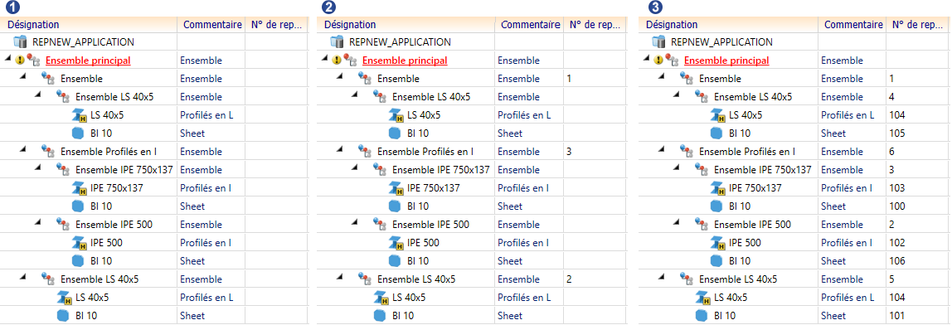Click the Commentaire column header in the left panel
The width and height of the screenshot is (952, 325).
coord(211,25)
